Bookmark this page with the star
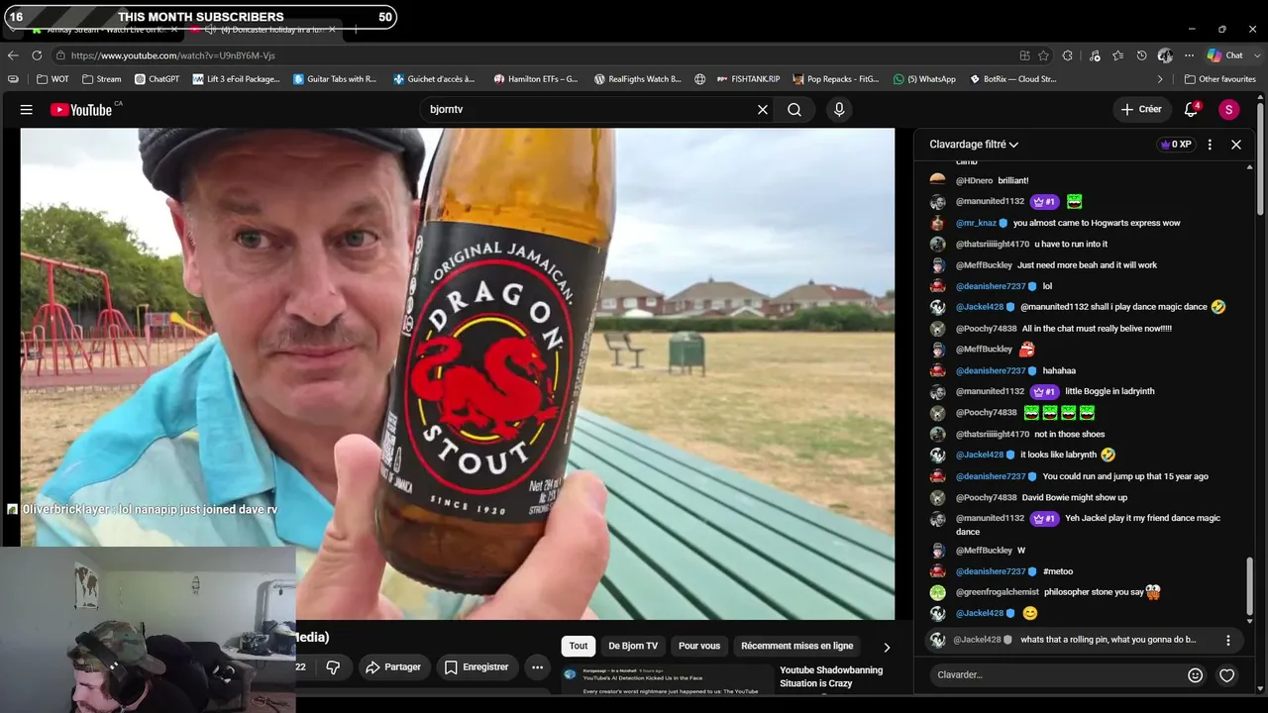The width and height of the screenshot is (1268, 713). pyautogui.click(x=1043, y=55)
